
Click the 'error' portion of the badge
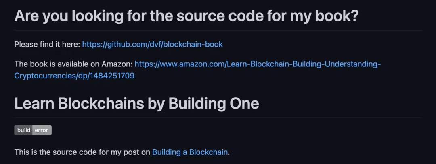coord(42,130)
